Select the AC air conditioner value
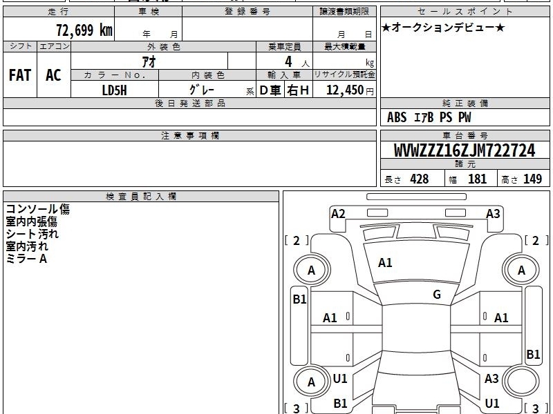This screenshot has height=414, width=553. [53, 75]
